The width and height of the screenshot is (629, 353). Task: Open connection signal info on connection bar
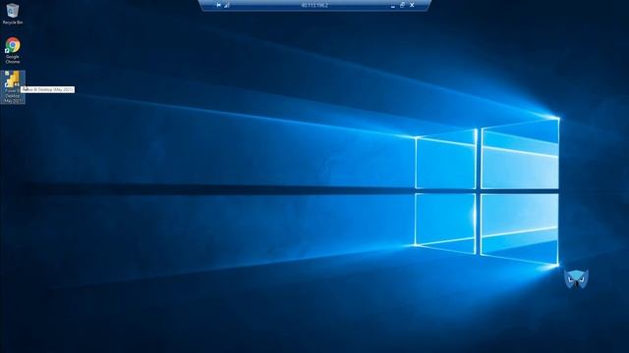[227, 5]
